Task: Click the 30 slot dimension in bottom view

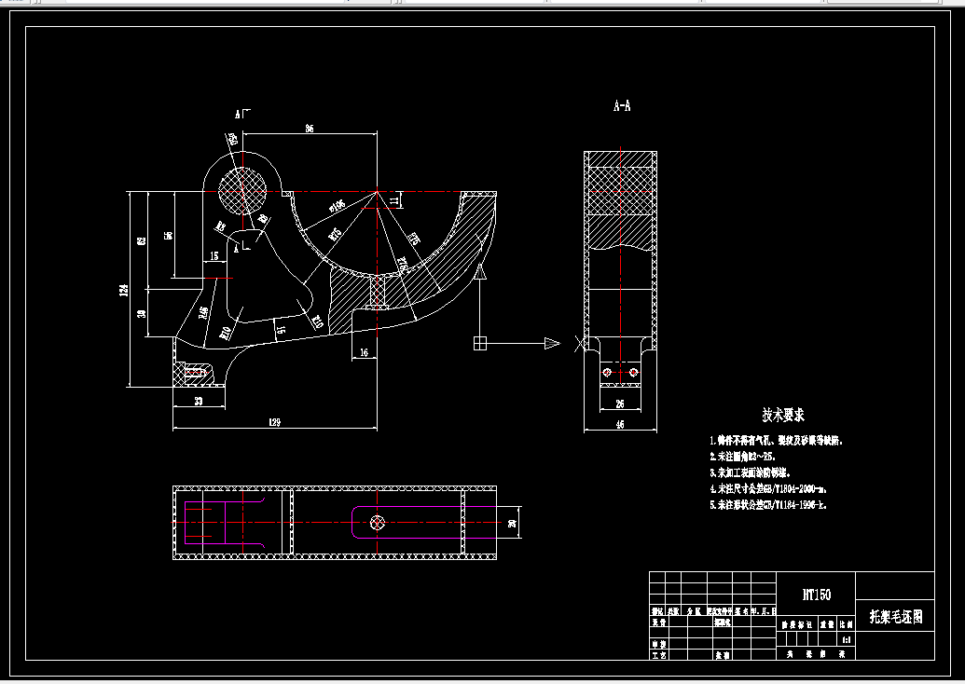Action: pyautogui.click(x=512, y=523)
